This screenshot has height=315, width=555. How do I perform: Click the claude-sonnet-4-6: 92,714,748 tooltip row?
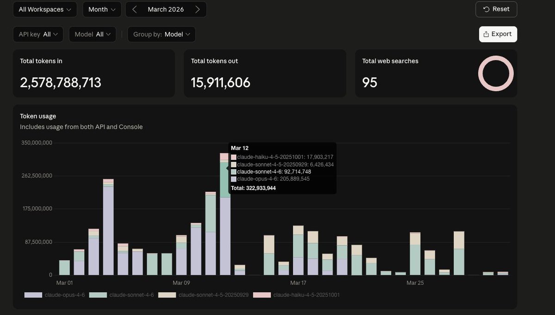(x=271, y=172)
